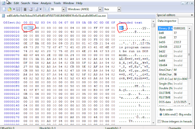Viewport: 195px width, 129px height.
Task: Click the hex view scrollbar up arrow
Action: click(153, 21)
